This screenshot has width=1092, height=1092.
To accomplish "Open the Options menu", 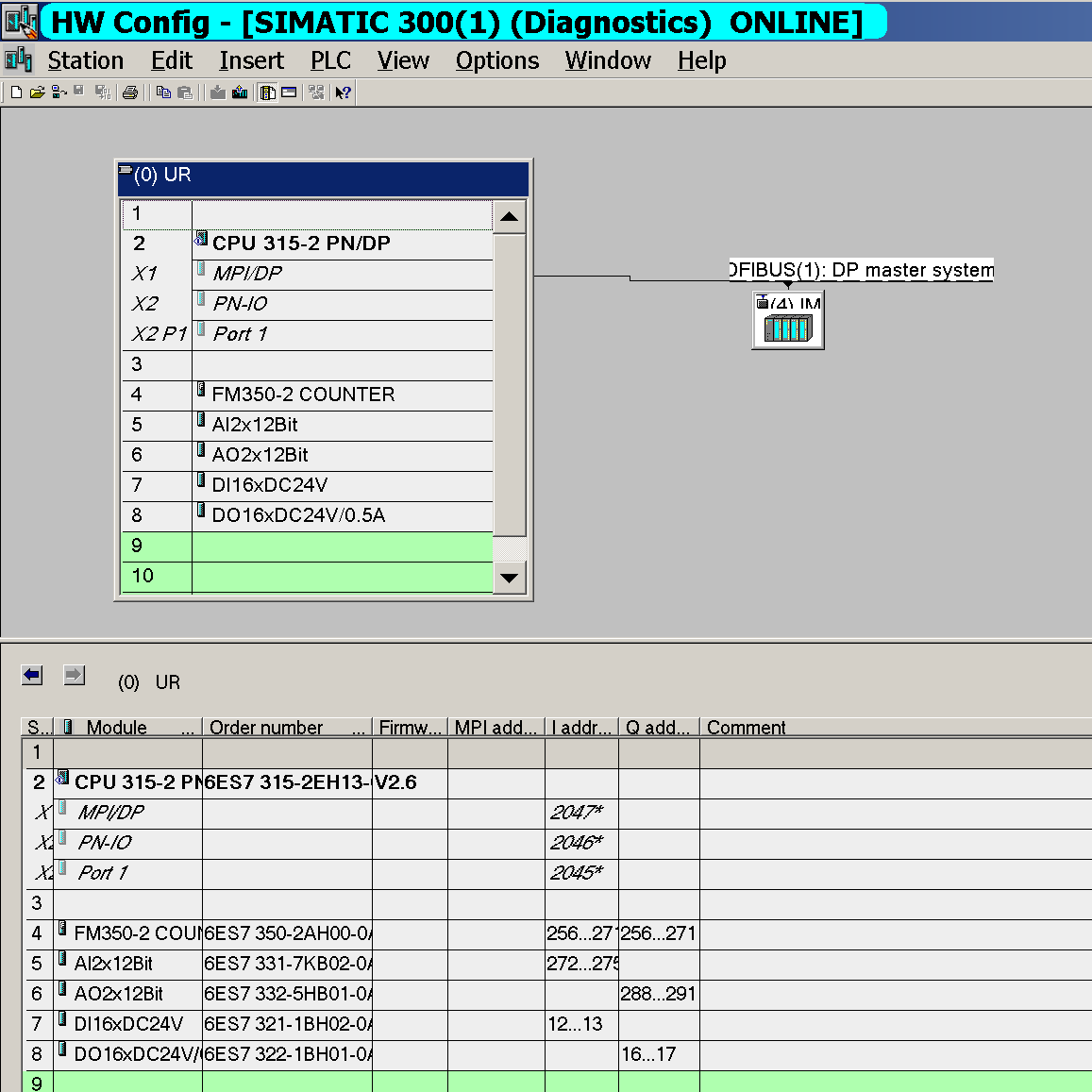I will tap(497, 60).
